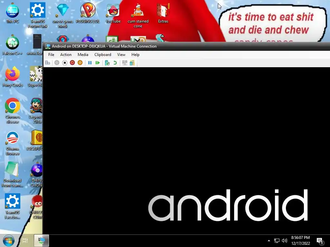Click the greyed Enhanced Session monitor icon
The height and width of the screenshot is (247, 330).
point(125,63)
